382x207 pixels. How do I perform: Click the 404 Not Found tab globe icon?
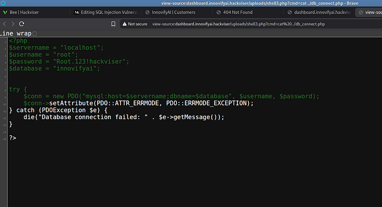[x=218, y=12]
